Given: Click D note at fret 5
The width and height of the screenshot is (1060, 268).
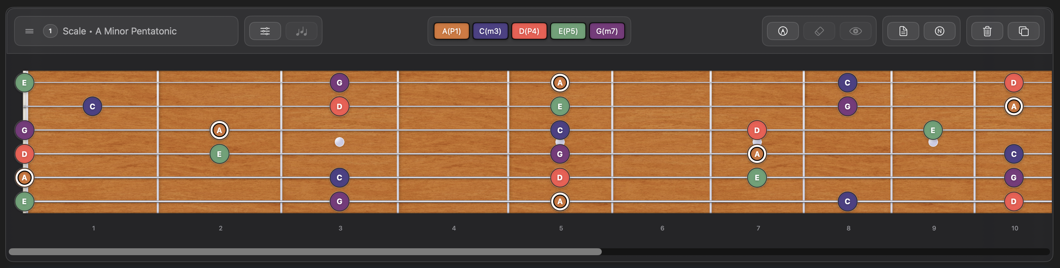Looking at the screenshot, I should coord(560,178).
